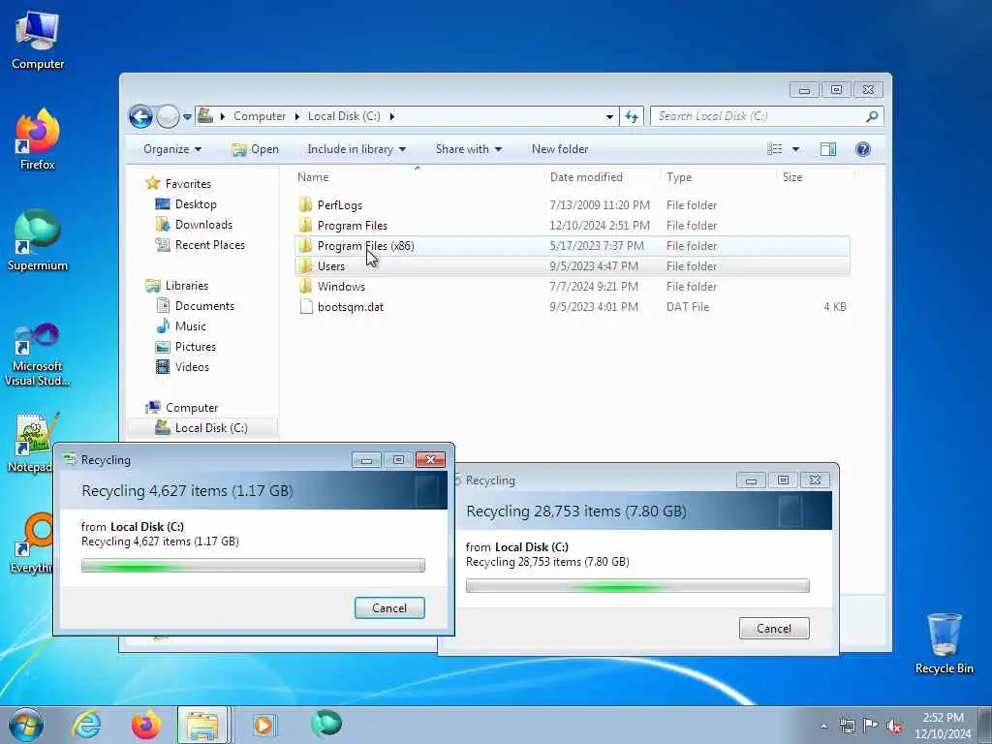Open Microsoft Visual Studio desktop shortcut
Image resolution: width=992 pixels, height=744 pixels.
(x=38, y=355)
